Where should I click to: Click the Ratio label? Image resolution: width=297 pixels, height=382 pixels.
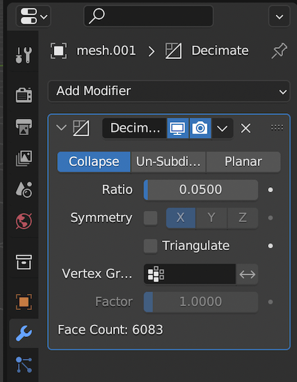(x=118, y=190)
